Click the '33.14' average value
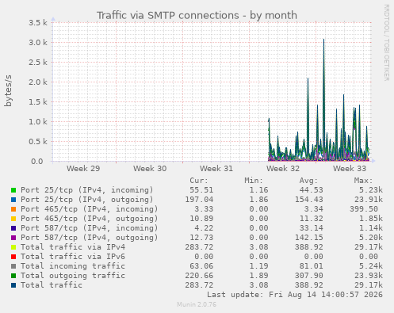The image size is (394, 313). pos(312,228)
